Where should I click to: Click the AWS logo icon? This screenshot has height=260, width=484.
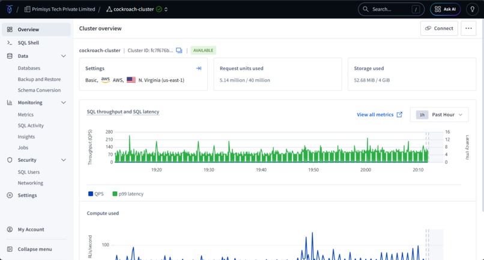tap(106, 80)
